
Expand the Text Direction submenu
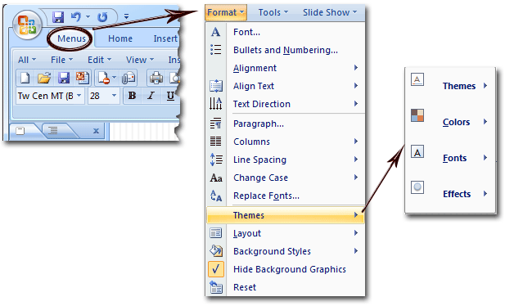[x=286, y=104]
